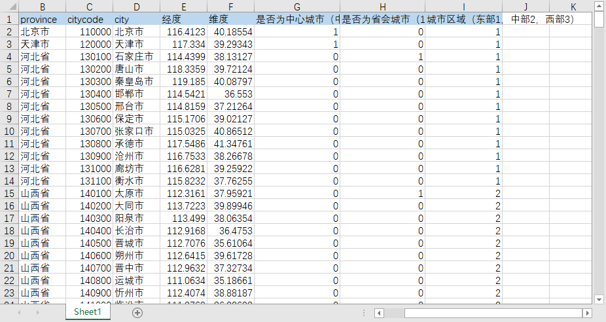Add a new sheet with plus icon

(x=137, y=313)
